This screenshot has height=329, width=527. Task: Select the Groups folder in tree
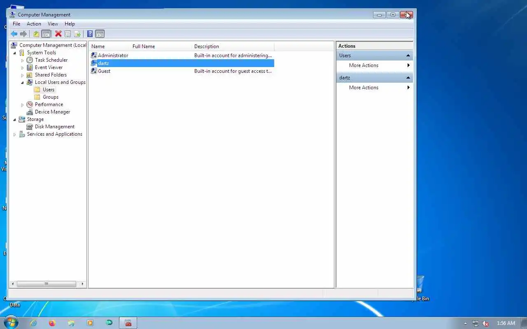coord(51,97)
